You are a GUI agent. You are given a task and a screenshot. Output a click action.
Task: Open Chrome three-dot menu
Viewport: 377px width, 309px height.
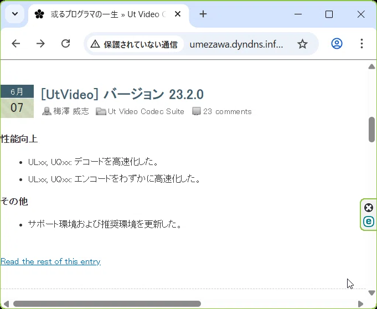click(361, 44)
